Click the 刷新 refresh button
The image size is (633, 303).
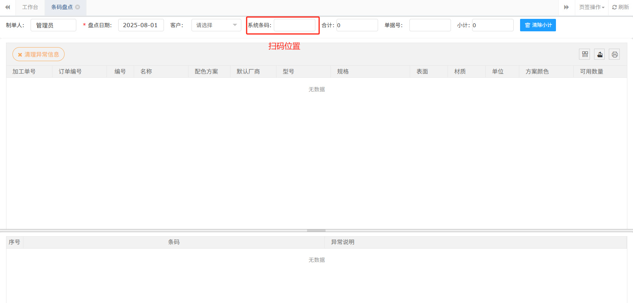(621, 7)
